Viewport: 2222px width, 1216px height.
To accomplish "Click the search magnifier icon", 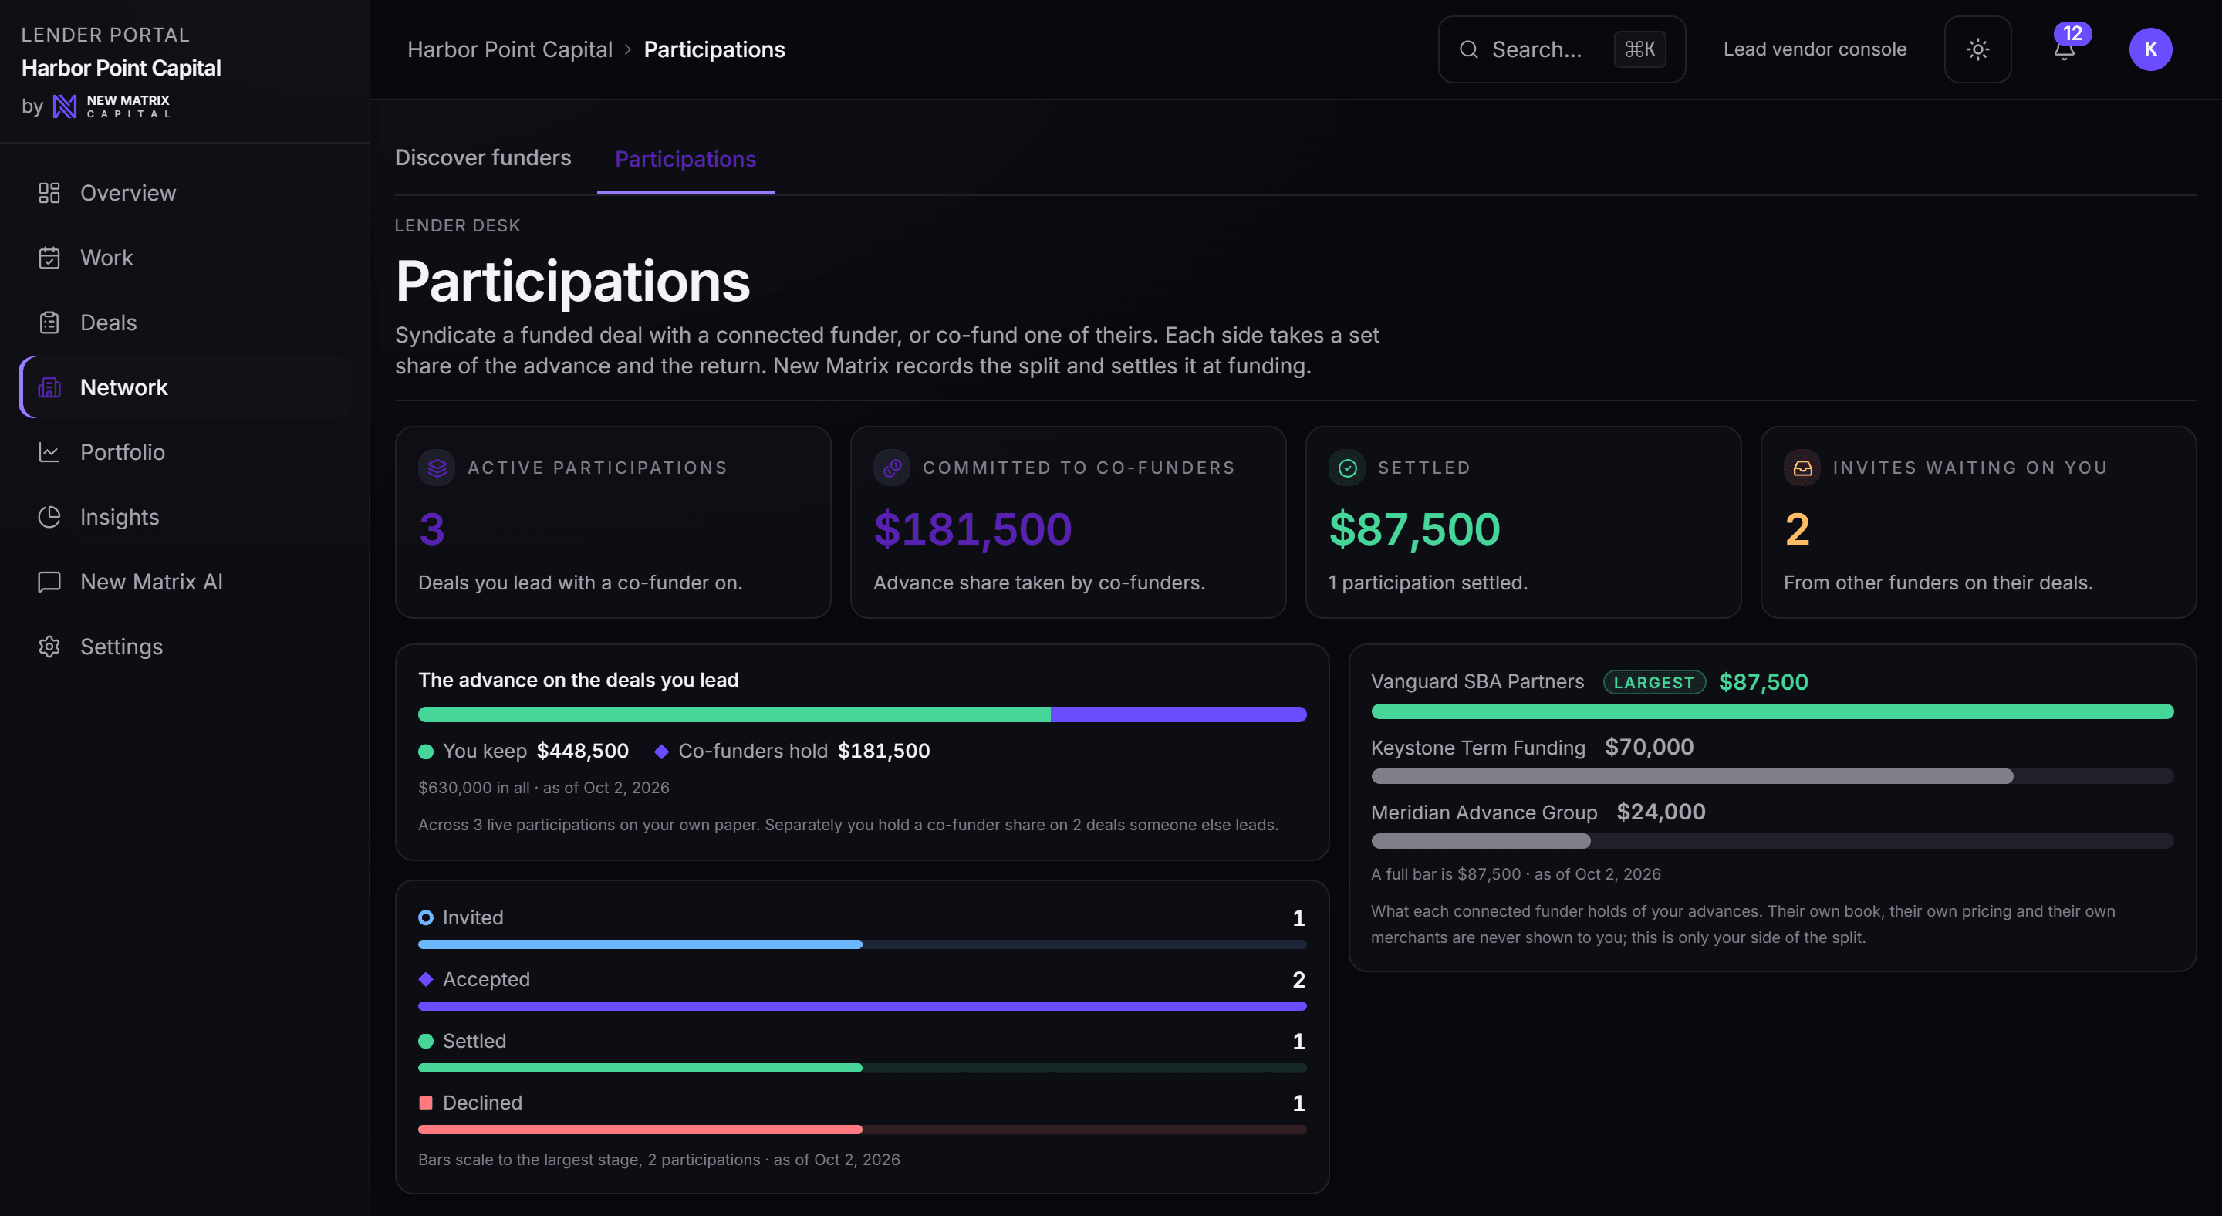I will point(1469,49).
